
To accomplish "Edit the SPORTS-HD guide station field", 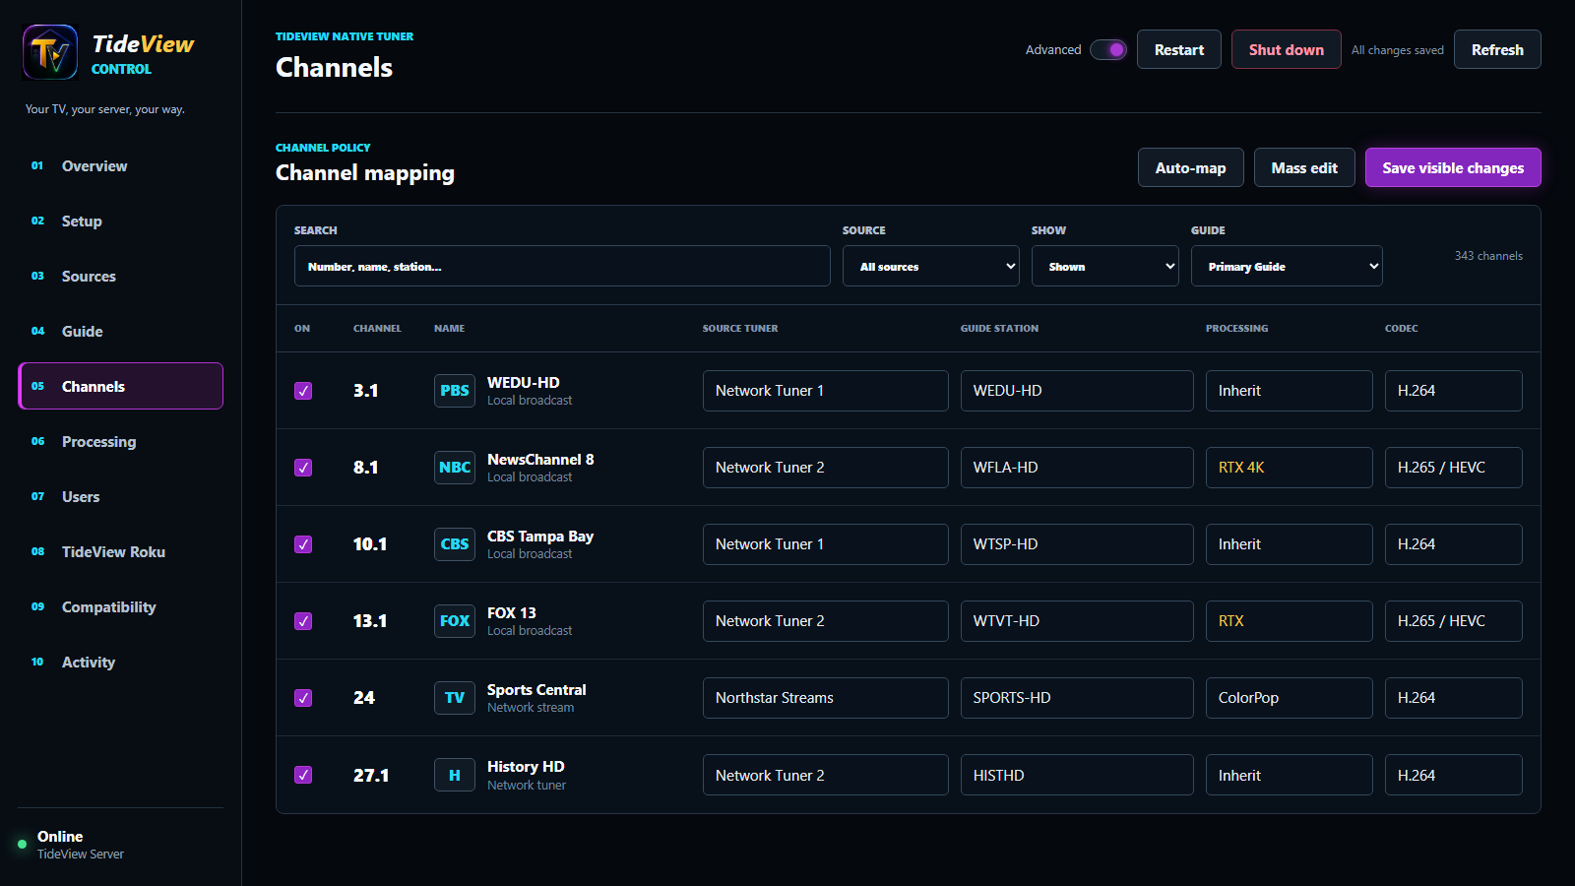I will (x=1077, y=698).
